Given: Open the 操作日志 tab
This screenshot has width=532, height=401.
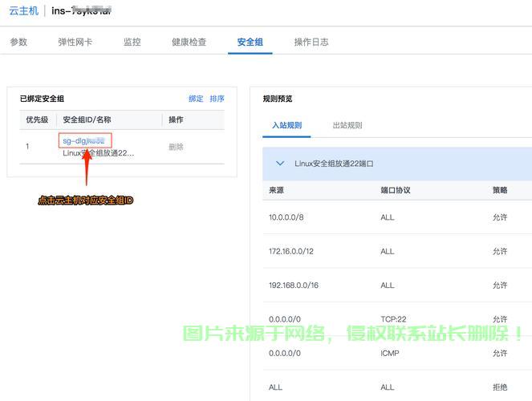Looking at the screenshot, I should point(311,42).
